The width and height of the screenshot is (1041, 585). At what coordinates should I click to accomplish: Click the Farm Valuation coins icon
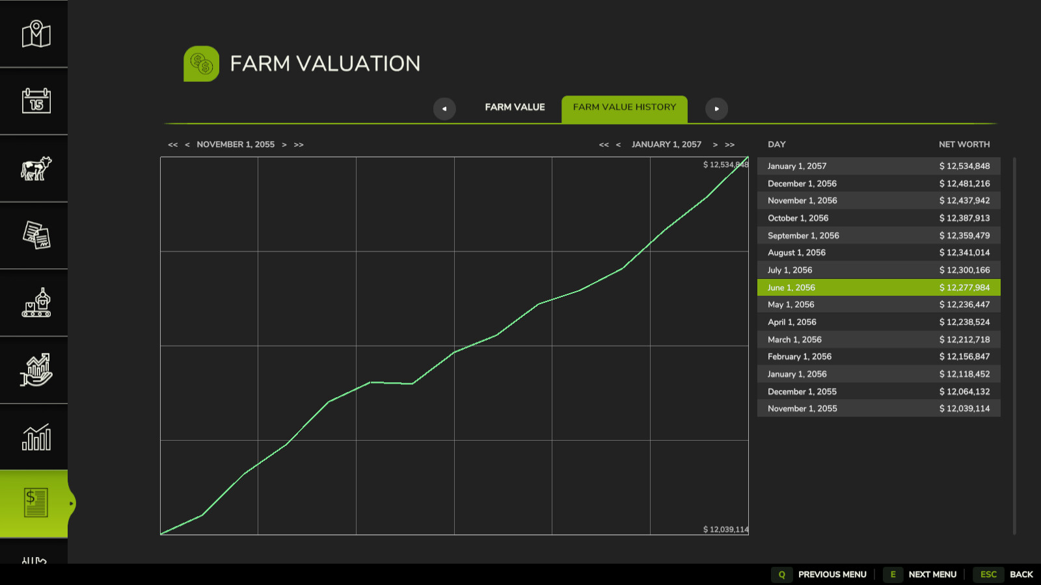pos(201,64)
